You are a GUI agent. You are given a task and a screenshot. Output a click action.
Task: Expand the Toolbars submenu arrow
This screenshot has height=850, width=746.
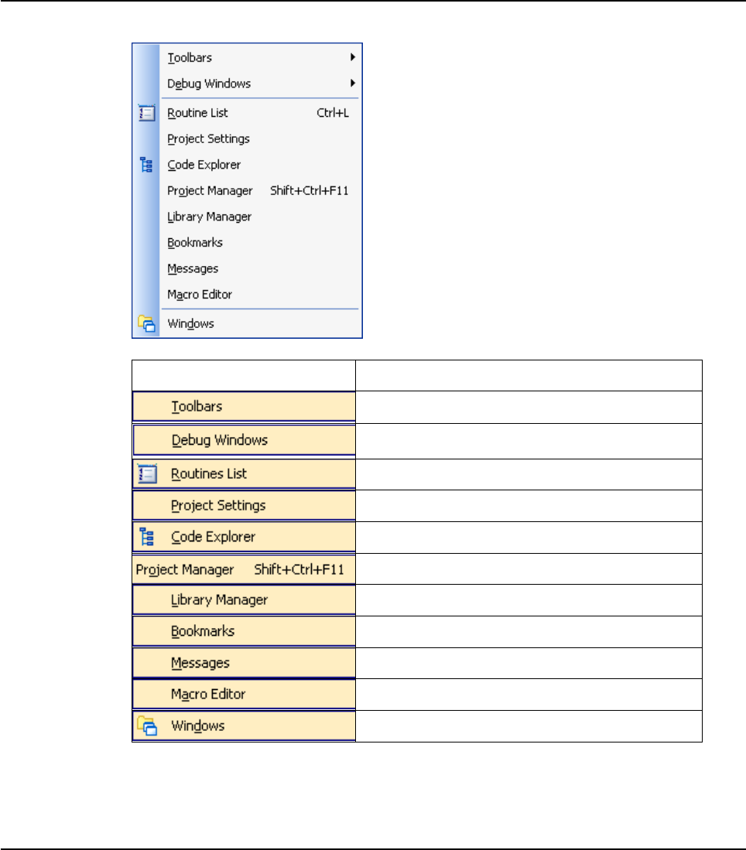click(x=353, y=57)
